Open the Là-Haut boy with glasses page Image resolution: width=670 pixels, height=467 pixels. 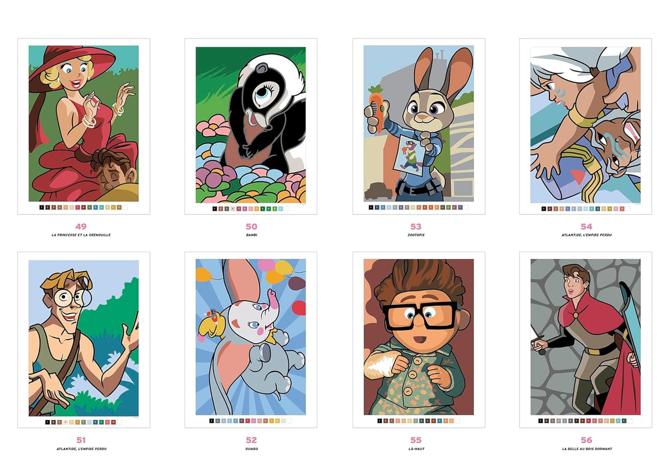(419, 337)
